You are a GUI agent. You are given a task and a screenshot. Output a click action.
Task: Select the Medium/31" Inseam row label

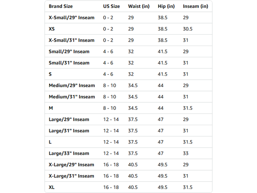72,97
